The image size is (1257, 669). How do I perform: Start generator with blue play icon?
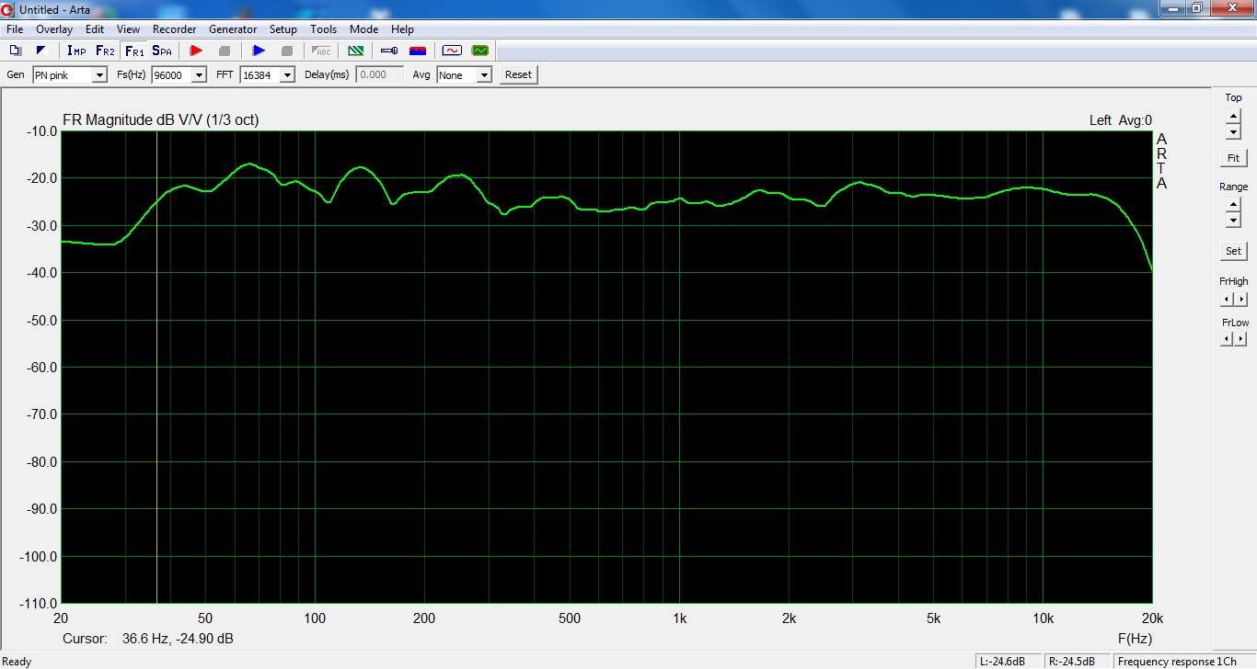click(x=259, y=51)
